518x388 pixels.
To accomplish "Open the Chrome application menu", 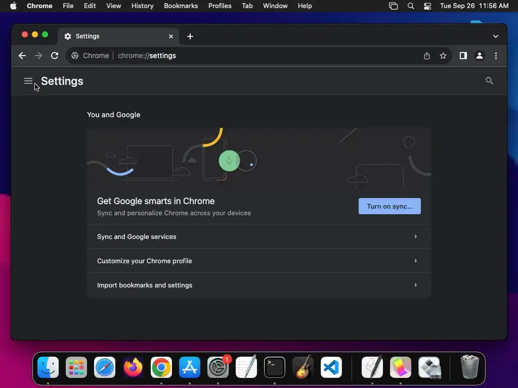I will [x=39, y=6].
